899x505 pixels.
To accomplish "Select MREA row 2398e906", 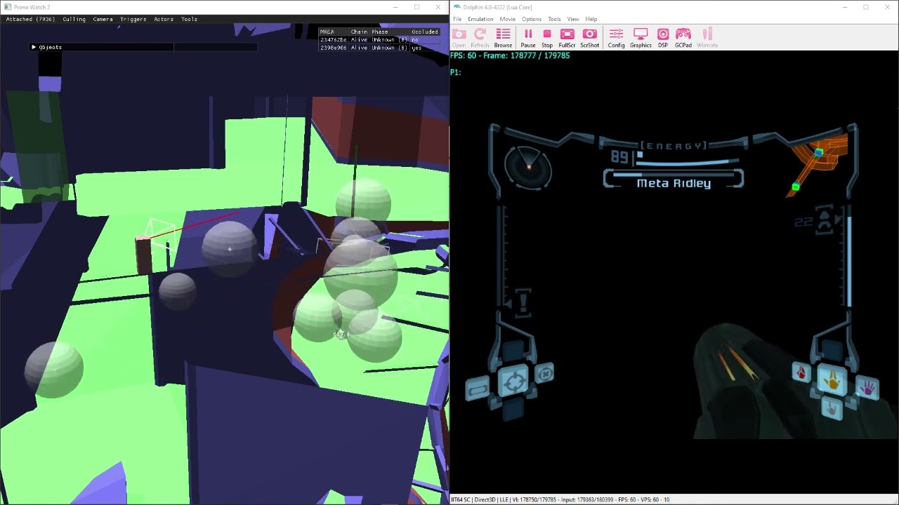I will 379,48.
